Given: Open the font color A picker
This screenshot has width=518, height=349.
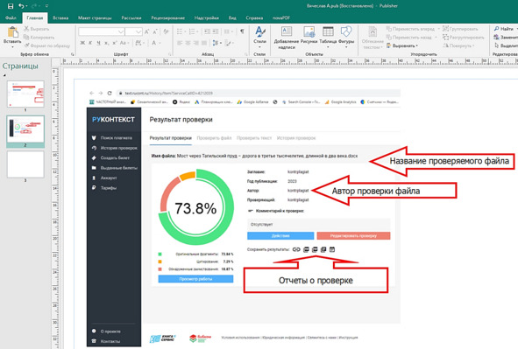Looking at the screenshot, I should click(x=155, y=43).
